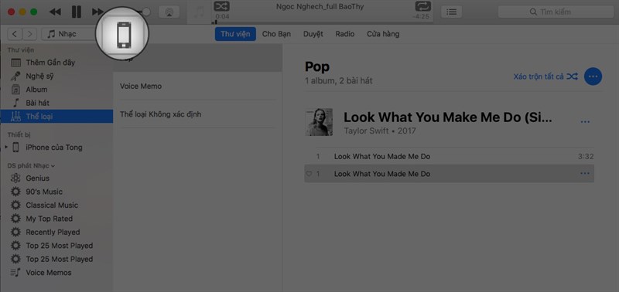This screenshot has height=292, width=619.
Task: Select Thể loại Không xác định genre
Action: point(197,114)
